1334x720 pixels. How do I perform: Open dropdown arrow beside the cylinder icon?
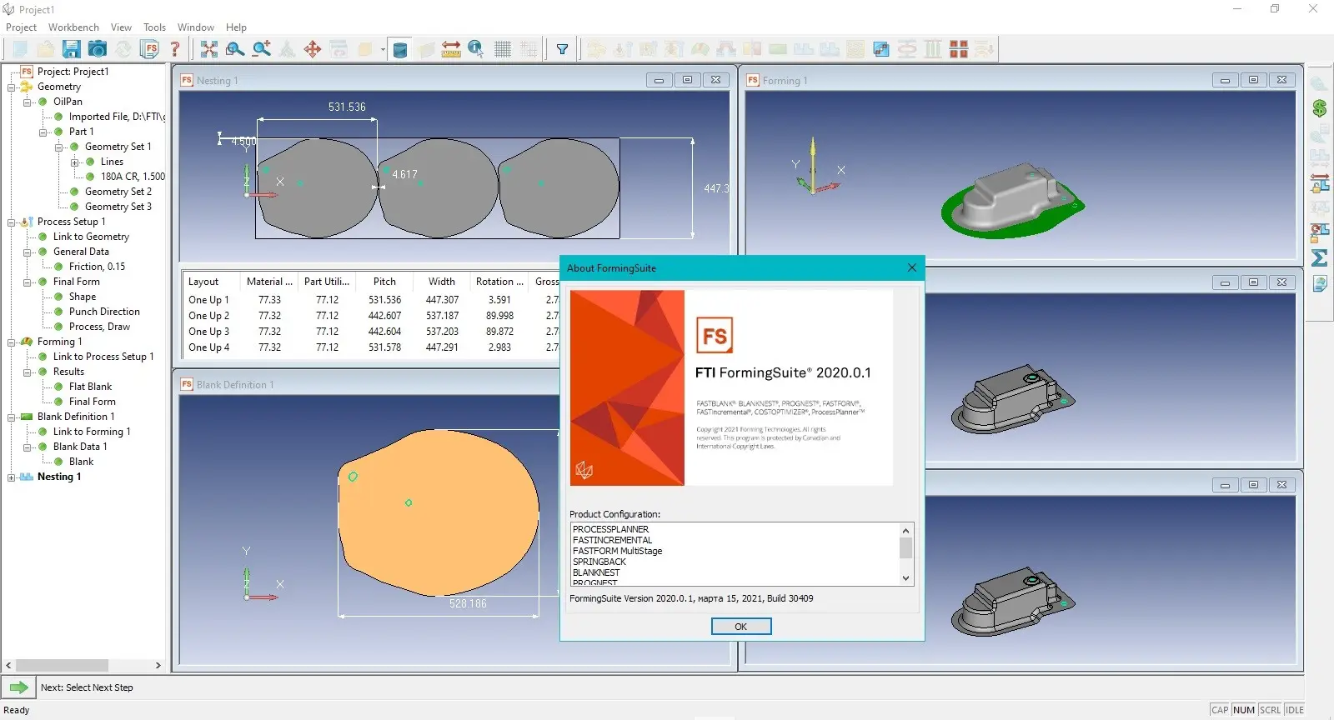coord(383,49)
